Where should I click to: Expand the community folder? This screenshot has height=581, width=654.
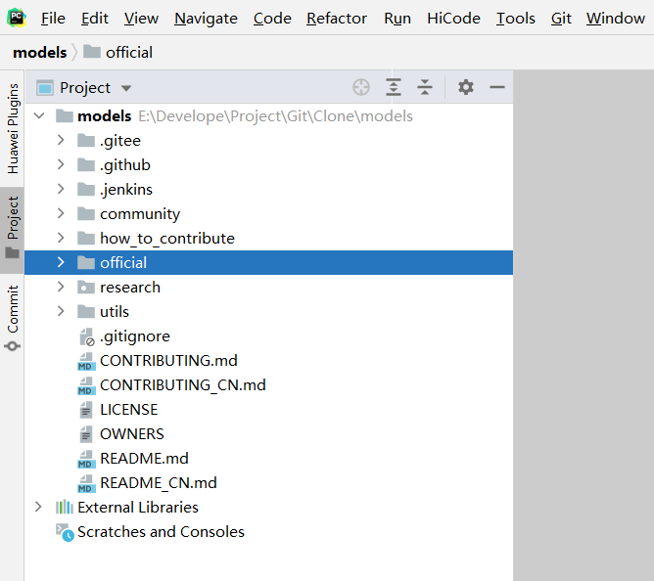[61, 213]
